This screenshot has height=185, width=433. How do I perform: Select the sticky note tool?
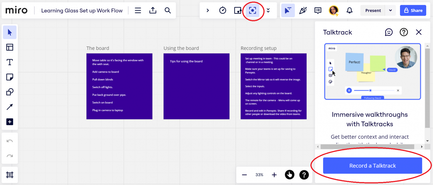(x=10, y=77)
